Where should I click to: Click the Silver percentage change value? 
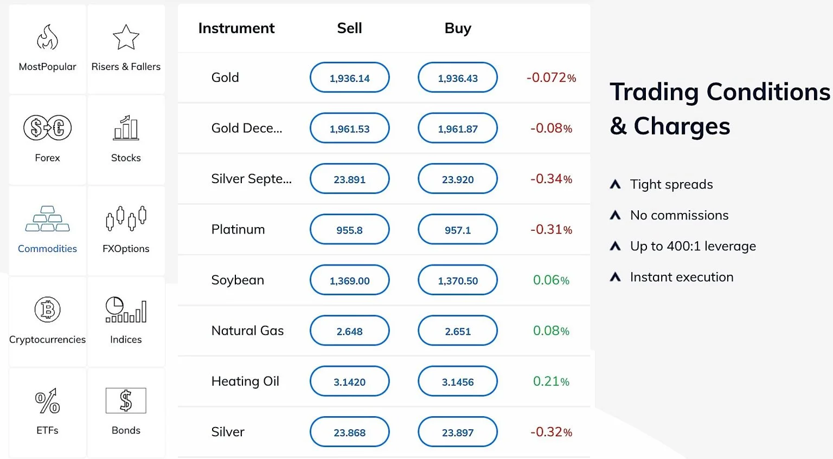[x=551, y=432]
